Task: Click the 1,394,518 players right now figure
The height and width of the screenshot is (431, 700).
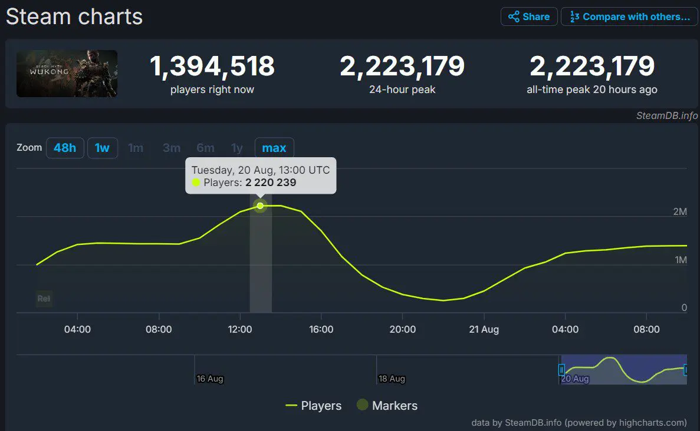Action: (x=212, y=66)
